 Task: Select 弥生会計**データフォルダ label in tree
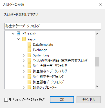(x=50, y=66)
